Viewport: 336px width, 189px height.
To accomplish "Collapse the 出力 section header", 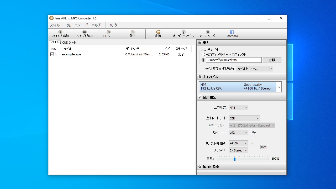I will coord(241,43).
